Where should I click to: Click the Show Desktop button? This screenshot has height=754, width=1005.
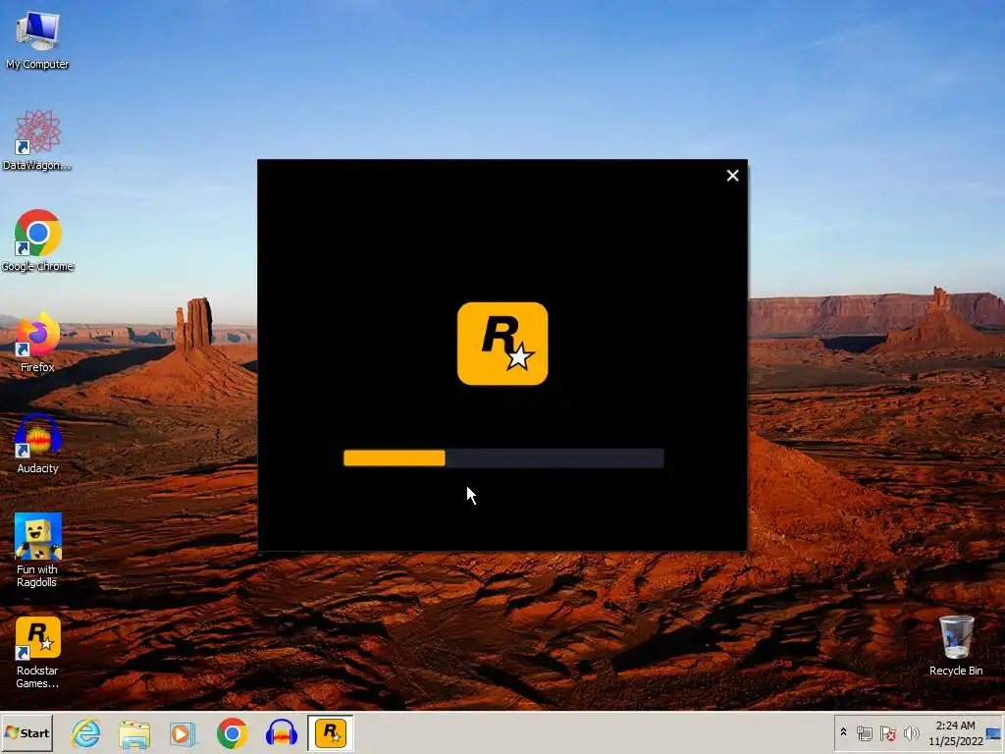[x=995, y=732]
